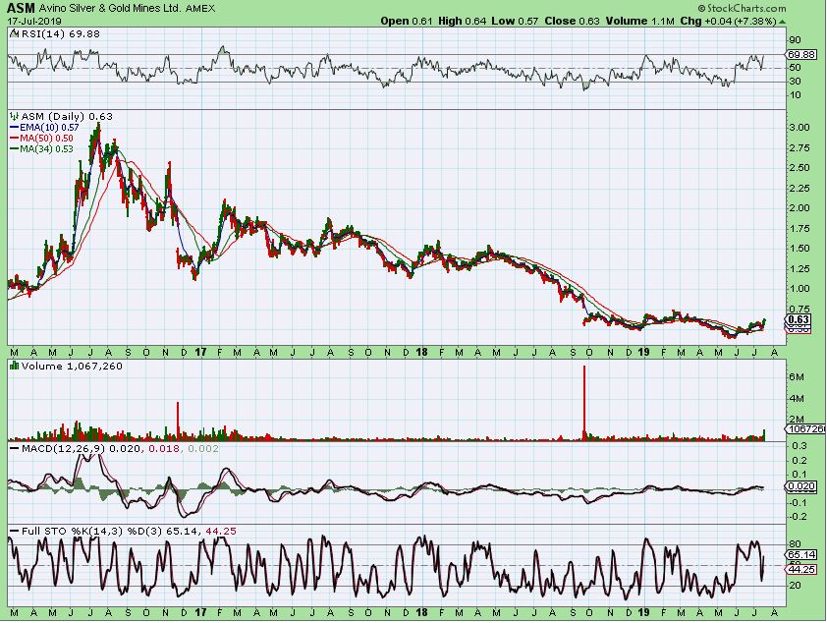The height and width of the screenshot is (623, 827).
Task: Click the Open 0.61 value
Action: point(406,21)
